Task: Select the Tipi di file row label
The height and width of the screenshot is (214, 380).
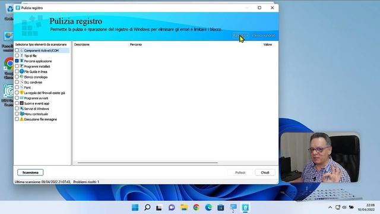Action: (30, 56)
